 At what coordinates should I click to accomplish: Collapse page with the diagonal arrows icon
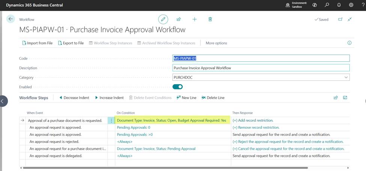pyautogui.click(x=349, y=19)
